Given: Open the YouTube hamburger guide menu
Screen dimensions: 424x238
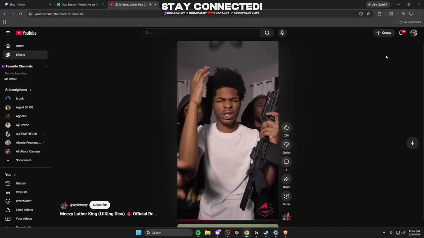Looking at the screenshot, I should pos(8,33).
